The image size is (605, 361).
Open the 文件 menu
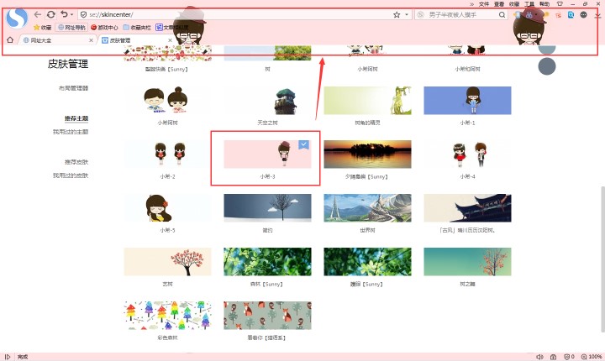click(x=484, y=4)
